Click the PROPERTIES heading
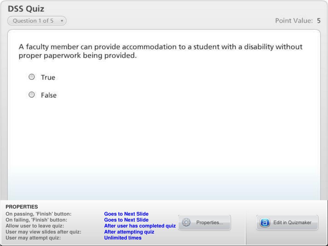This screenshot has height=246, width=328. tap(22, 207)
